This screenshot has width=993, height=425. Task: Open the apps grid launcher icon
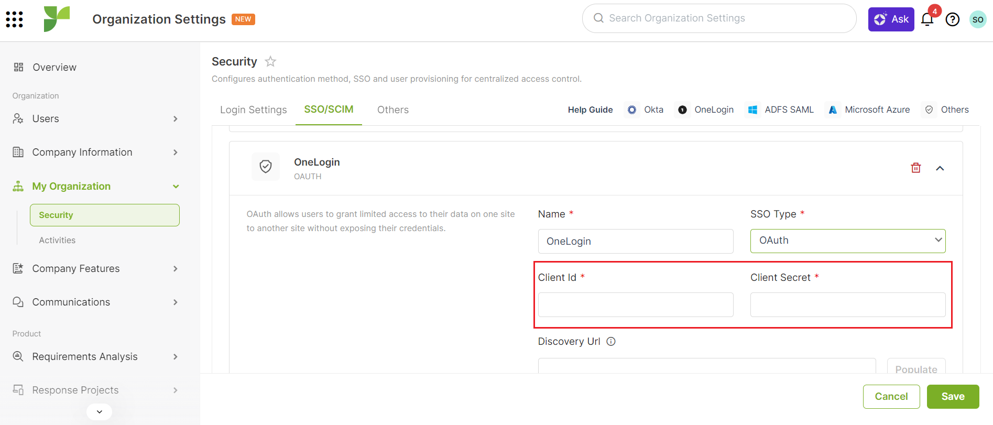[x=15, y=19]
